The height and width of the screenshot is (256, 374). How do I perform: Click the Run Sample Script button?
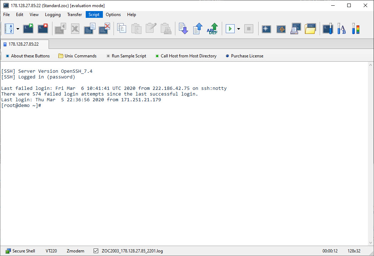126,56
